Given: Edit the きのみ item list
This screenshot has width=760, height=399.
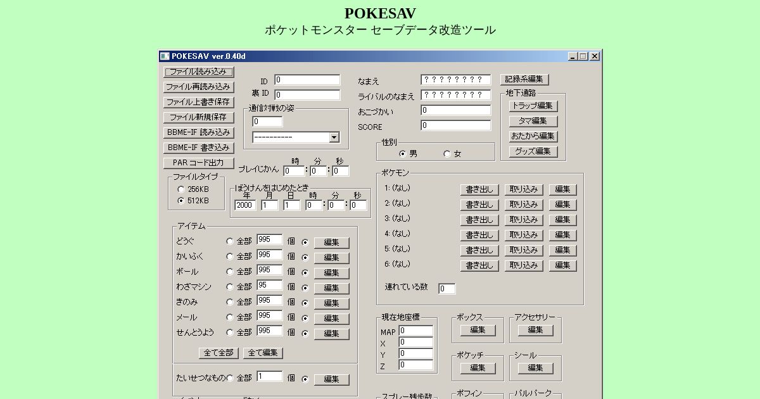Looking at the screenshot, I should tap(332, 303).
